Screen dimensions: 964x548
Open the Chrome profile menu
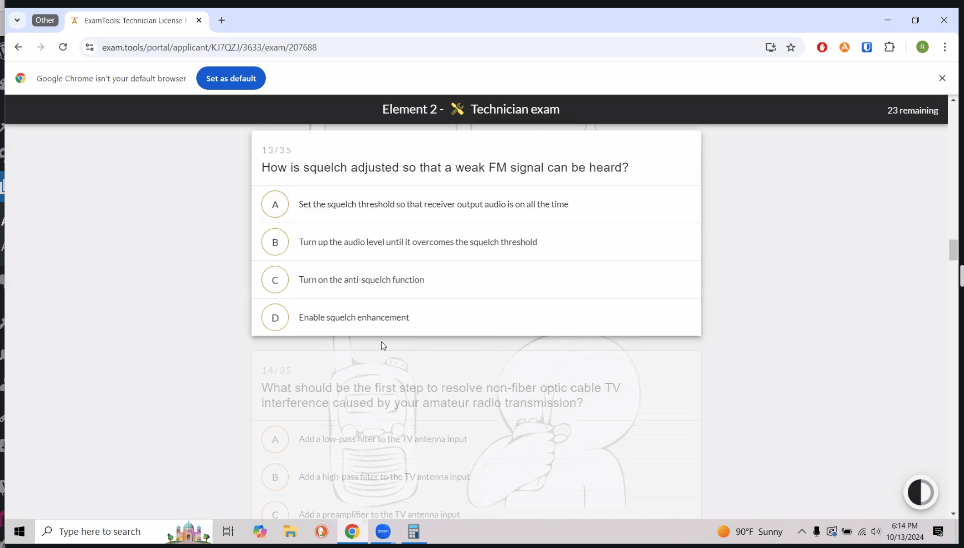click(x=922, y=47)
